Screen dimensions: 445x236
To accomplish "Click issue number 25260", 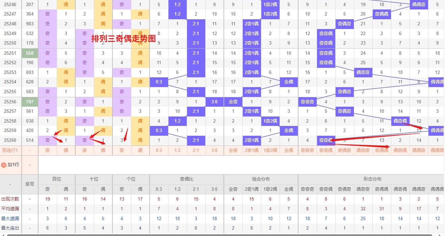I will tap(10, 140).
